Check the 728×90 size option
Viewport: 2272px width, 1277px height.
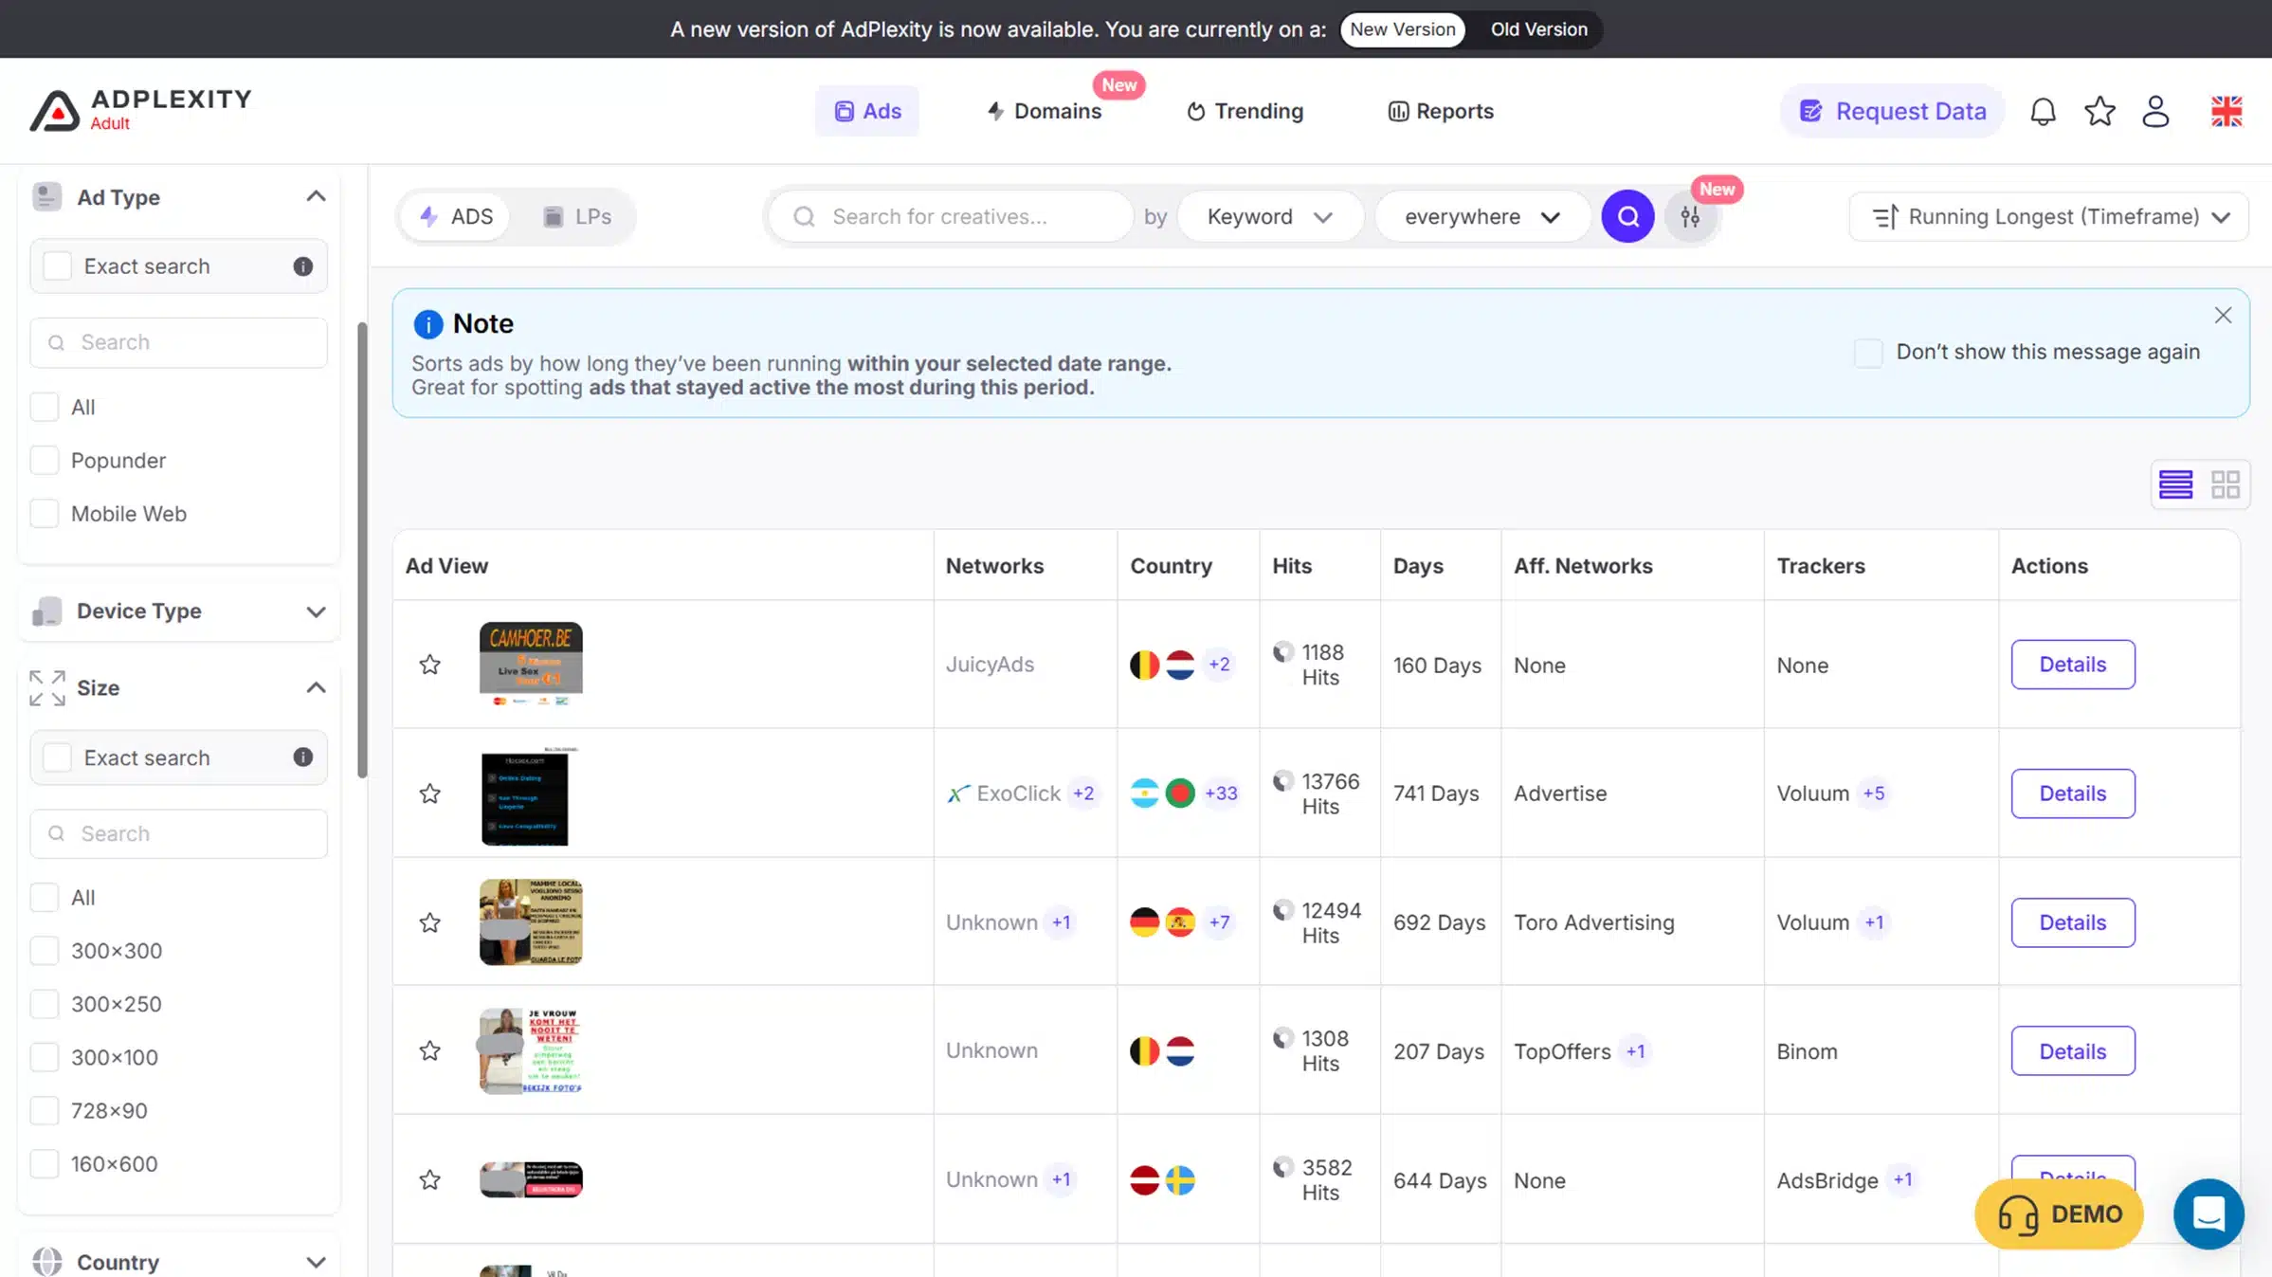[x=45, y=1110]
